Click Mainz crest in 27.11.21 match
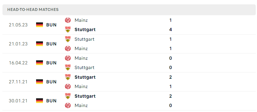This screenshot has height=112, width=257. coord(68,86)
